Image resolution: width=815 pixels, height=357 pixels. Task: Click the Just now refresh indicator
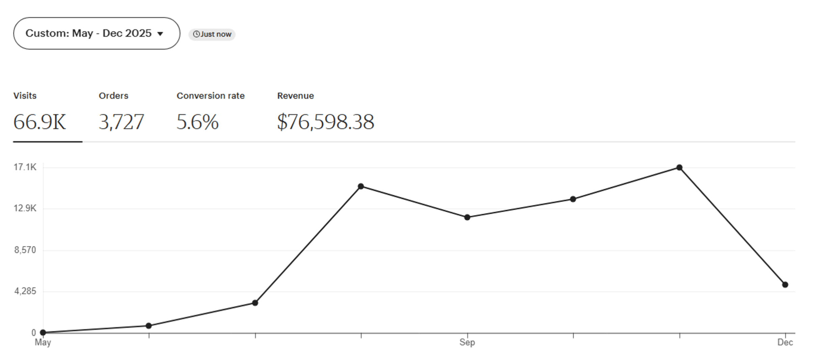[212, 34]
